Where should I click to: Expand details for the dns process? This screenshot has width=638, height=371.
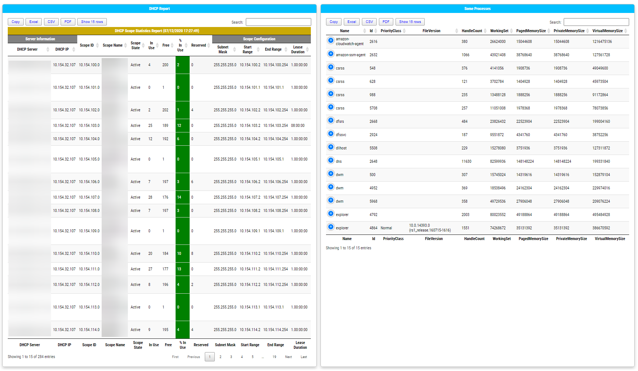coord(331,160)
